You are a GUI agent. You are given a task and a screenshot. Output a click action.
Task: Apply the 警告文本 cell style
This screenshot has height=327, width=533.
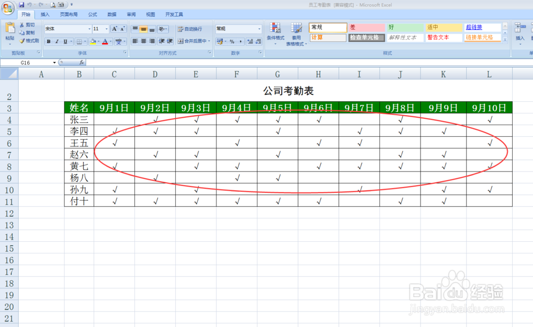click(x=444, y=37)
